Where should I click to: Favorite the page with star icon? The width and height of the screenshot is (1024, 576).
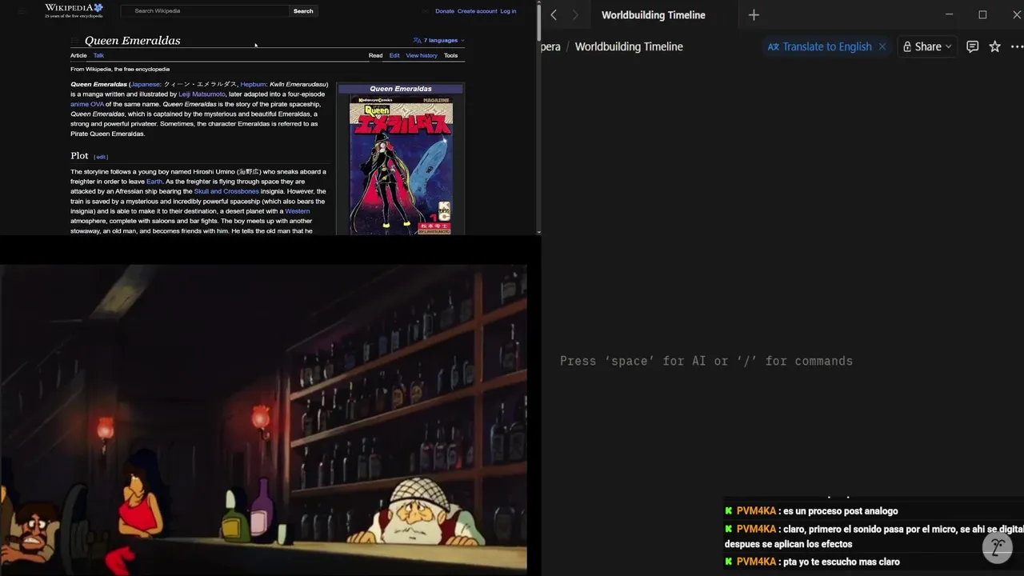coord(994,46)
